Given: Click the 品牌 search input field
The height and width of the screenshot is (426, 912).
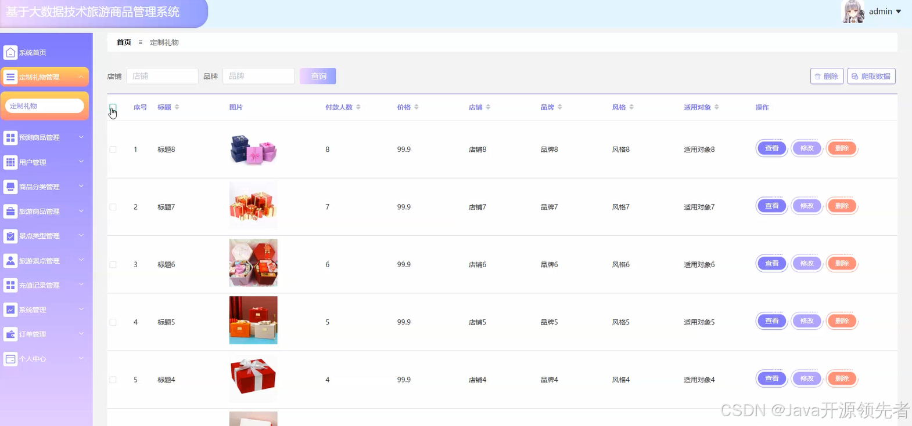Looking at the screenshot, I should coord(258,76).
